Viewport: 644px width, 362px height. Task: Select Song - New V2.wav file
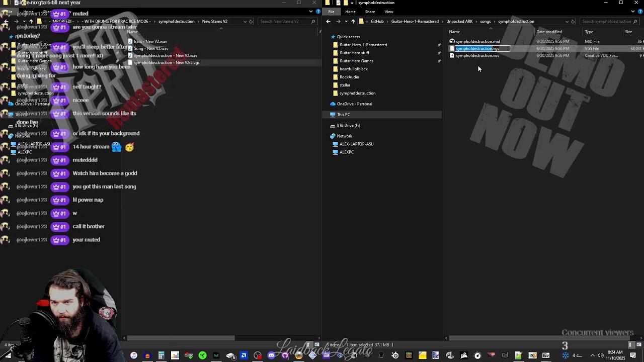pos(151,49)
